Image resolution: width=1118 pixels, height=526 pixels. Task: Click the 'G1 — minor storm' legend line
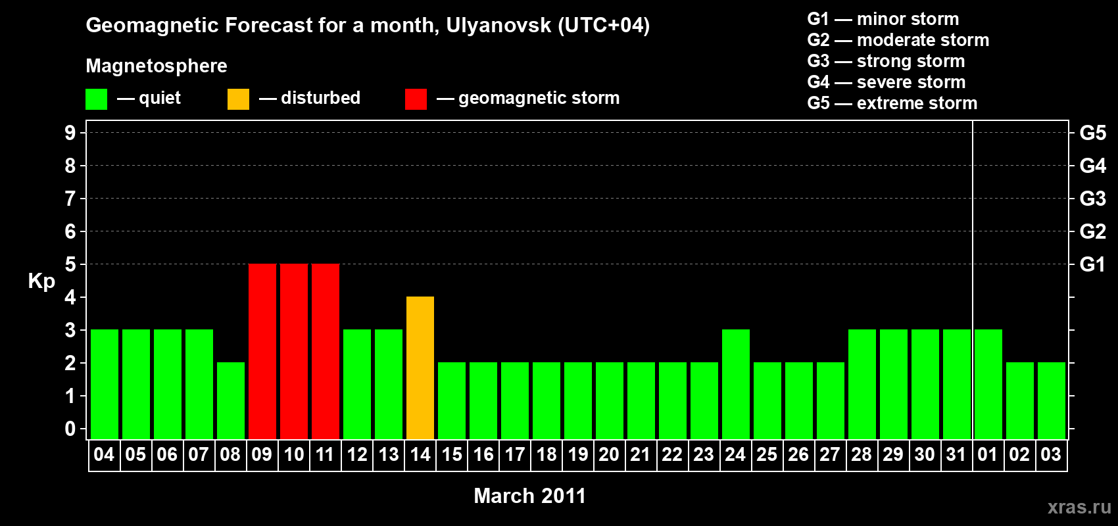tap(883, 19)
